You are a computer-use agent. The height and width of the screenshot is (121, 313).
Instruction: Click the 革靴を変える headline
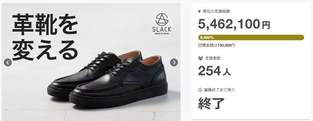[45, 37]
